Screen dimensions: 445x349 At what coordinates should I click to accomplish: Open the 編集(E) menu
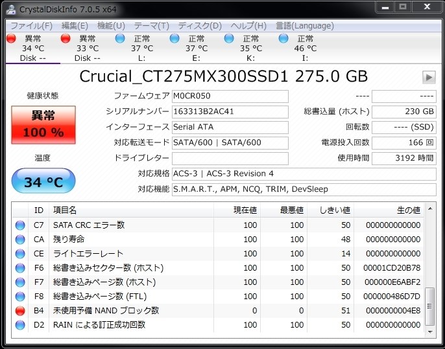pos(75,26)
